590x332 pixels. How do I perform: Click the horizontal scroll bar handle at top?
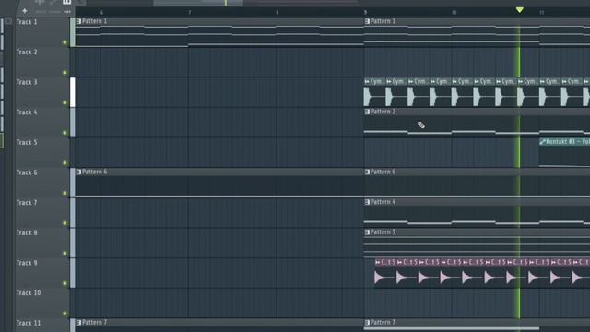tap(198, 3)
